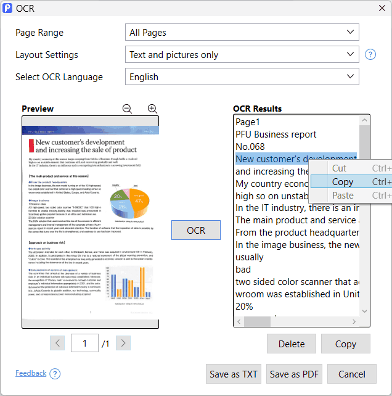Image resolution: width=392 pixels, height=396 pixels.
Task: Click the OCR app logo icon
Action: pos(7,8)
